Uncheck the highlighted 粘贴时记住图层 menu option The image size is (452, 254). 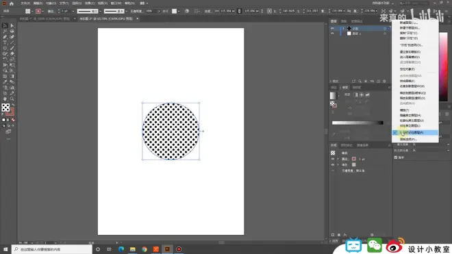[x=415, y=133]
